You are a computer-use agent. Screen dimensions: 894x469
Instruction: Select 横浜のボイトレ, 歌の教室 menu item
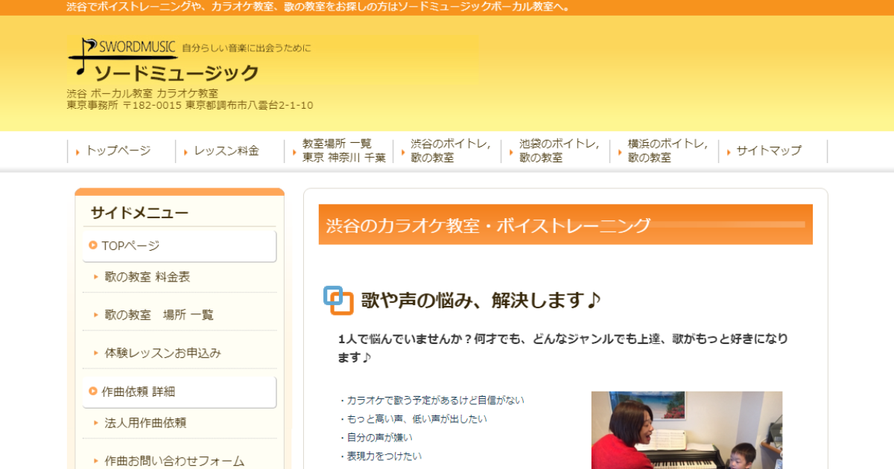(669, 150)
